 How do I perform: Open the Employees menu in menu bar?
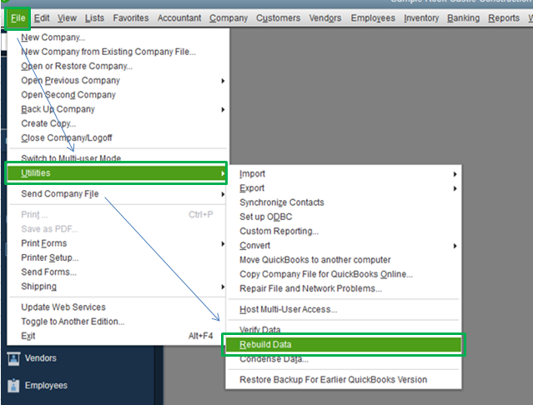click(x=373, y=18)
